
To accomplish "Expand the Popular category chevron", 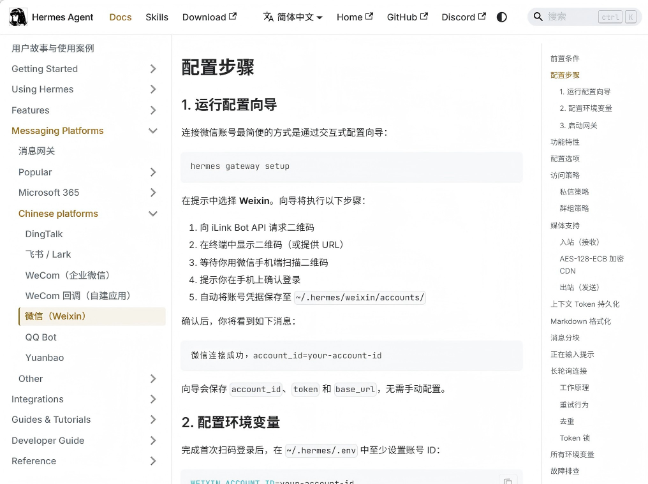I will (153, 172).
